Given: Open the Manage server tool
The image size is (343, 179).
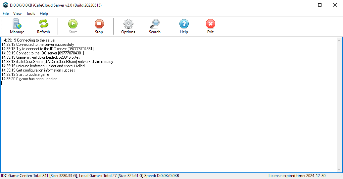Looking at the screenshot, I should click(x=17, y=26).
